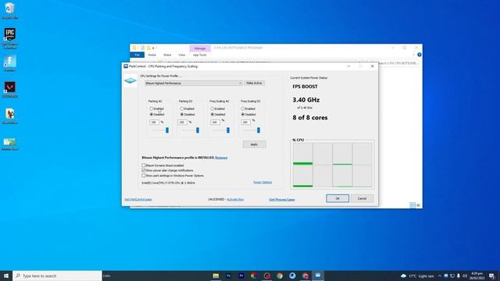Click the Manage tab in Explorer window
This screenshot has height=281, width=500.
pos(200,48)
